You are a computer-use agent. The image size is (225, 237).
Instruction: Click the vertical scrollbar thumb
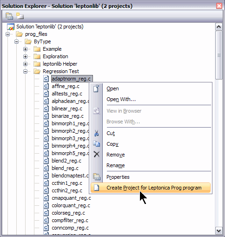click(218, 55)
